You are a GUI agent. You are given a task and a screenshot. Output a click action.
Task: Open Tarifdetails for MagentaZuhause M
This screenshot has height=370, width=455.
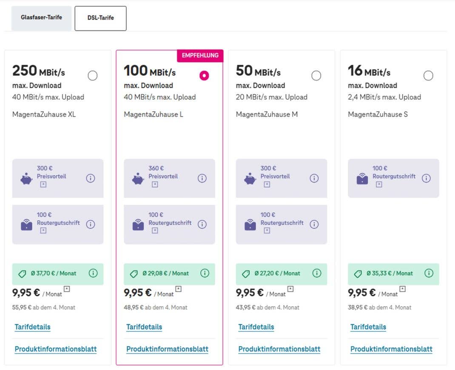[256, 327]
